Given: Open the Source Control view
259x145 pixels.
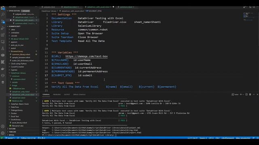Looking at the screenshot, I should pyautogui.click(x=3, y=21).
